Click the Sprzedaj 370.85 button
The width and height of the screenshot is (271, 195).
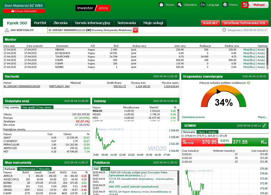click(200, 142)
